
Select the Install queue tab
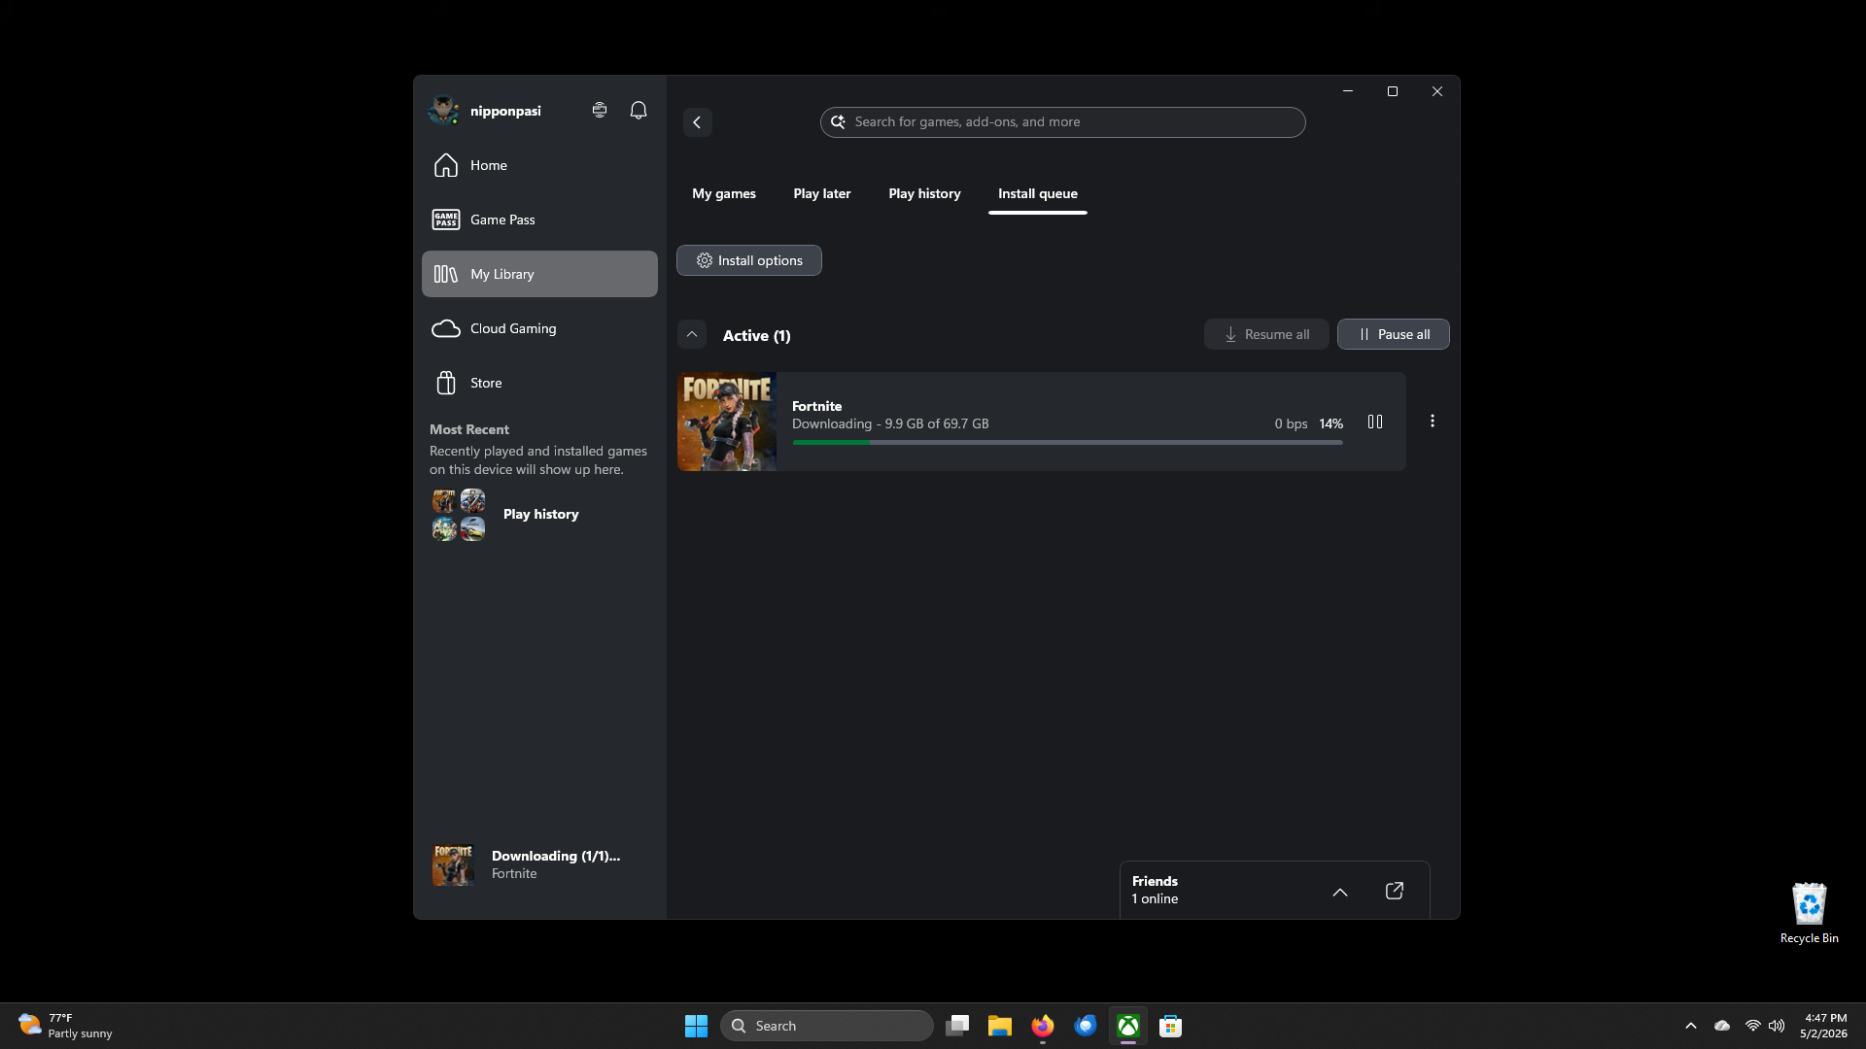1037,193
